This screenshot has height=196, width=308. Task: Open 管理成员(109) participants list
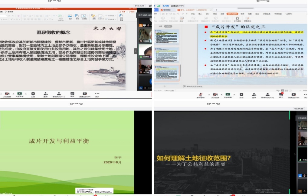(267, 95)
